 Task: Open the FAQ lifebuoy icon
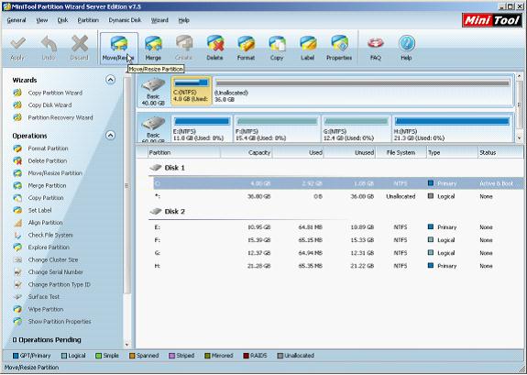(x=376, y=44)
